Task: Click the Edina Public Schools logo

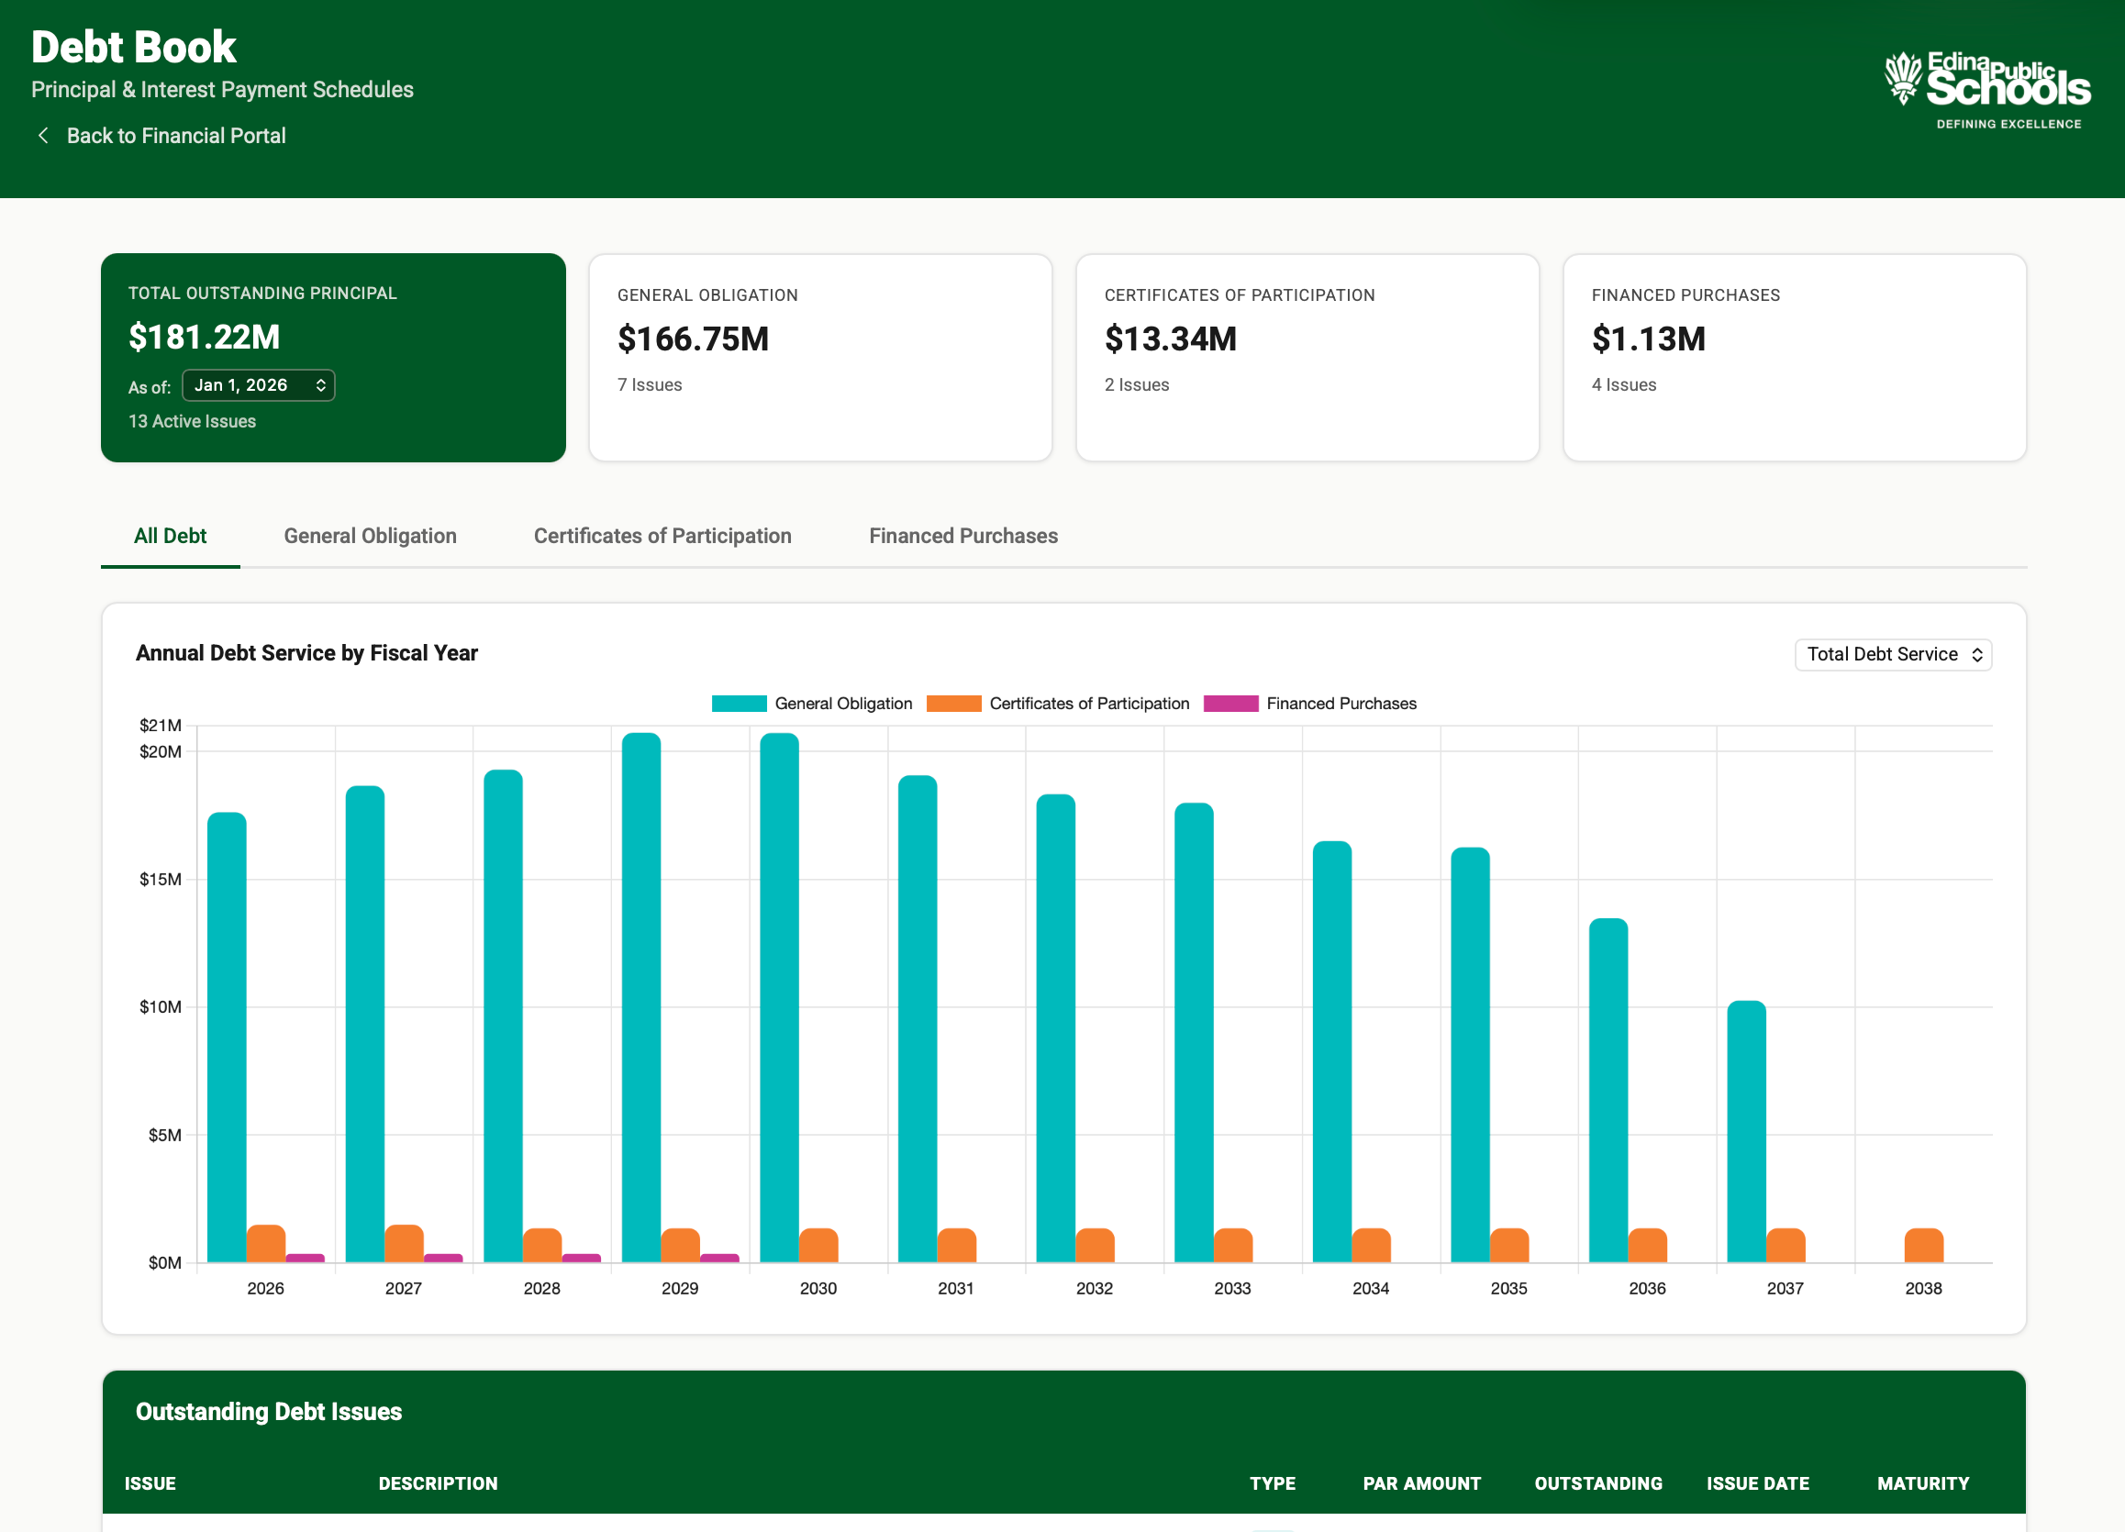Action: (x=1986, y=90)
